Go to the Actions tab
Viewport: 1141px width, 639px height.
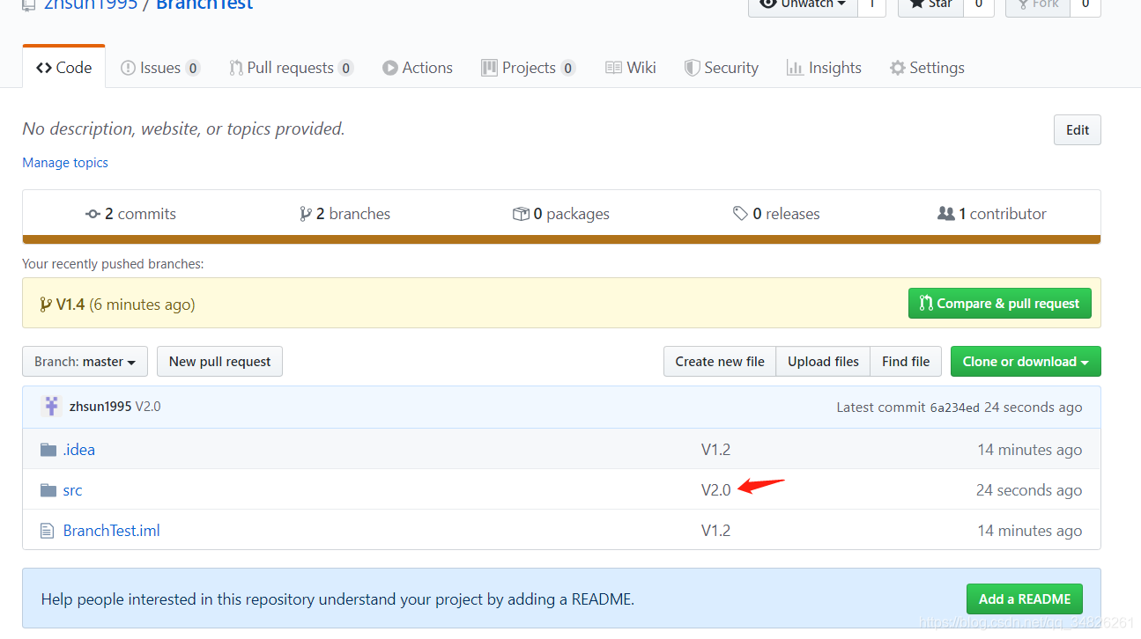418,68
